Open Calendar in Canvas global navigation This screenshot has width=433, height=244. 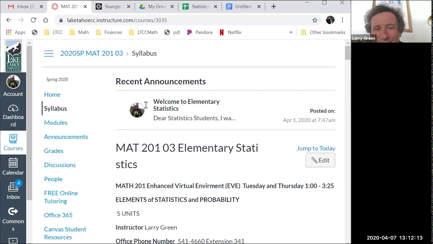13,167
